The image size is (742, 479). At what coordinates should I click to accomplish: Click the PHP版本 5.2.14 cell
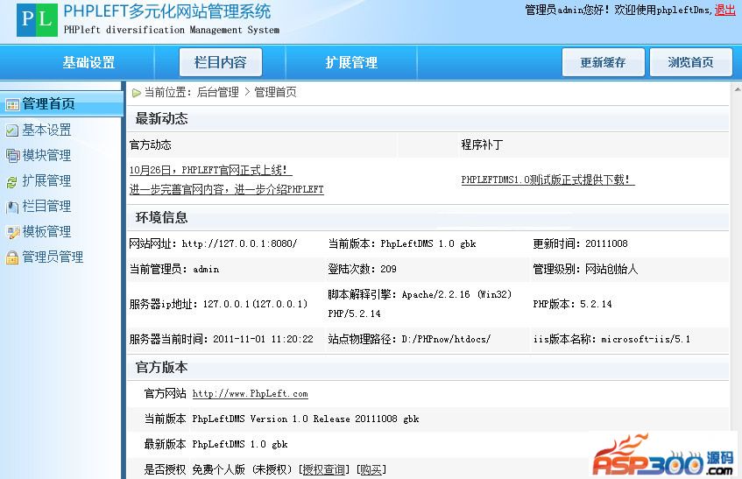(572, 304)
